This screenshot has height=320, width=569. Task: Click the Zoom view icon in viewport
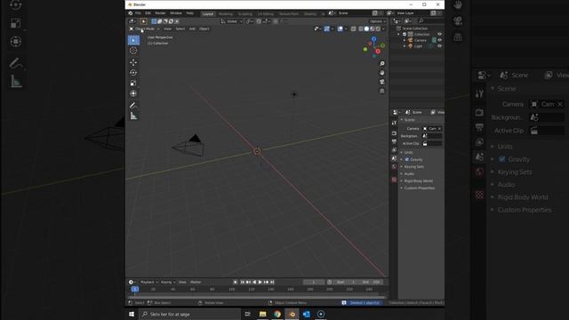click(381, 63)
